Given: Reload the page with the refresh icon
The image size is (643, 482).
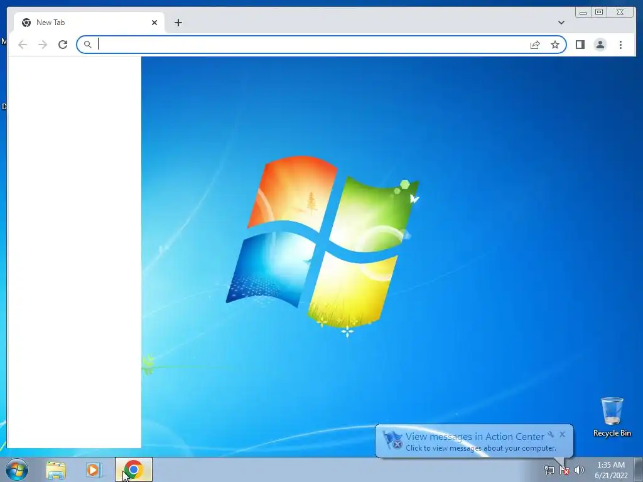Looking at the screenshot, I should click(63, 45).
